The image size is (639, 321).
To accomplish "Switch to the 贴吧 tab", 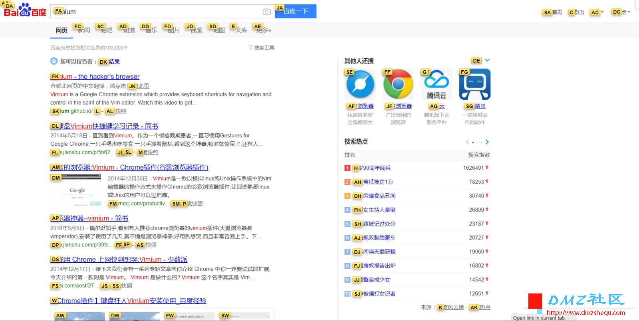I will click(106, 30).
